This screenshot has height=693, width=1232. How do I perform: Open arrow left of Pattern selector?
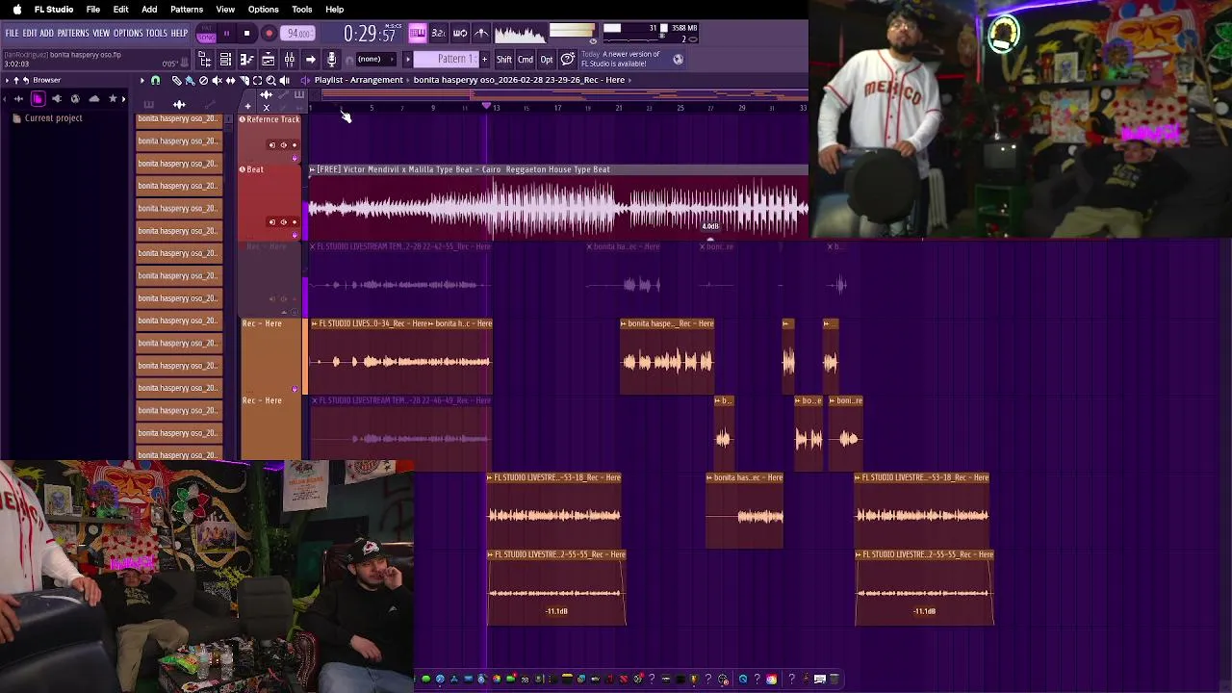click(x=408, y=60)
